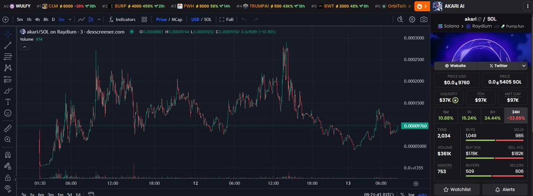
Task: Open the akari Twitter link
Action: (x=498, y=65)
